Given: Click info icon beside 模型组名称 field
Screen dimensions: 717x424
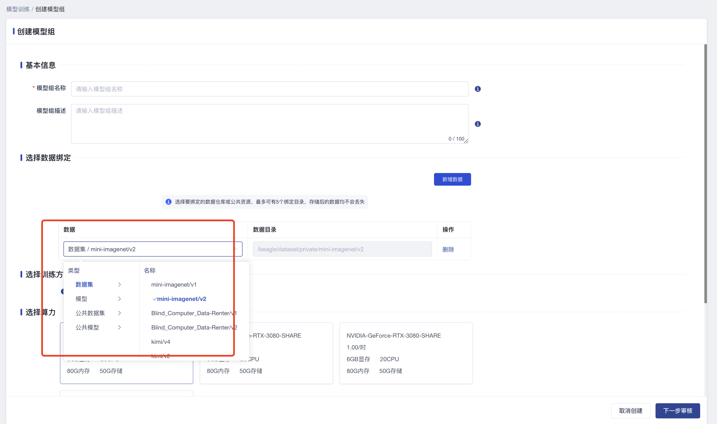Looking at the screenshot, I should (477, 89).
